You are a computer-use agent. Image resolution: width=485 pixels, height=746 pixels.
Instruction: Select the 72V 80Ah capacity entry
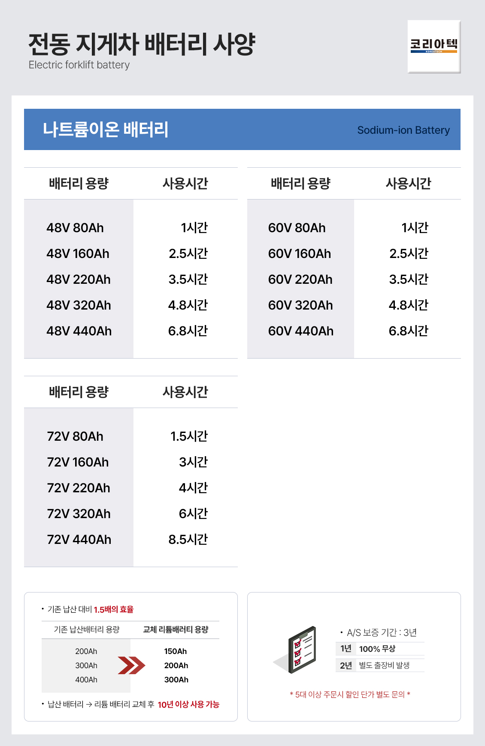[x=75, y=436]
